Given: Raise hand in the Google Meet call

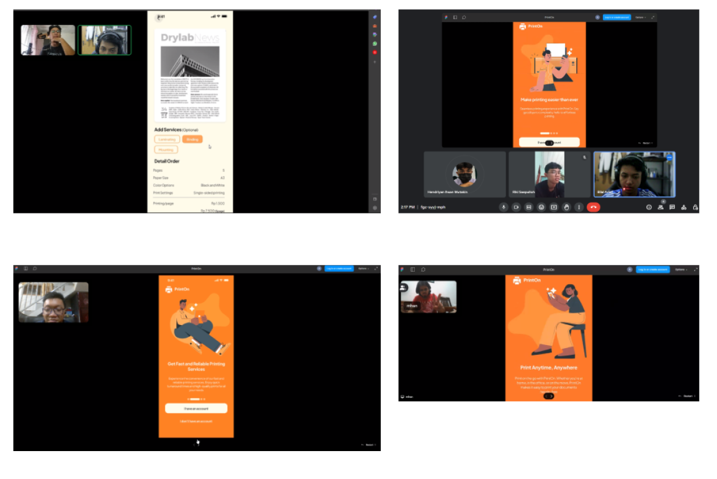Looking at the screenshot, I should [x=566, y=207].
